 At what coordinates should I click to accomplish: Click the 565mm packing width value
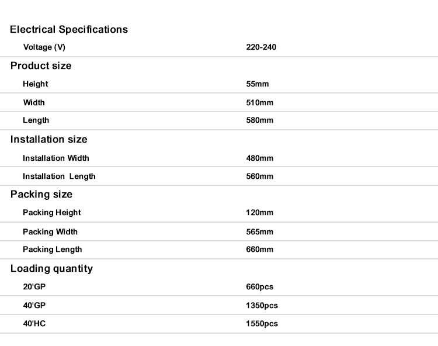[260, 232]
